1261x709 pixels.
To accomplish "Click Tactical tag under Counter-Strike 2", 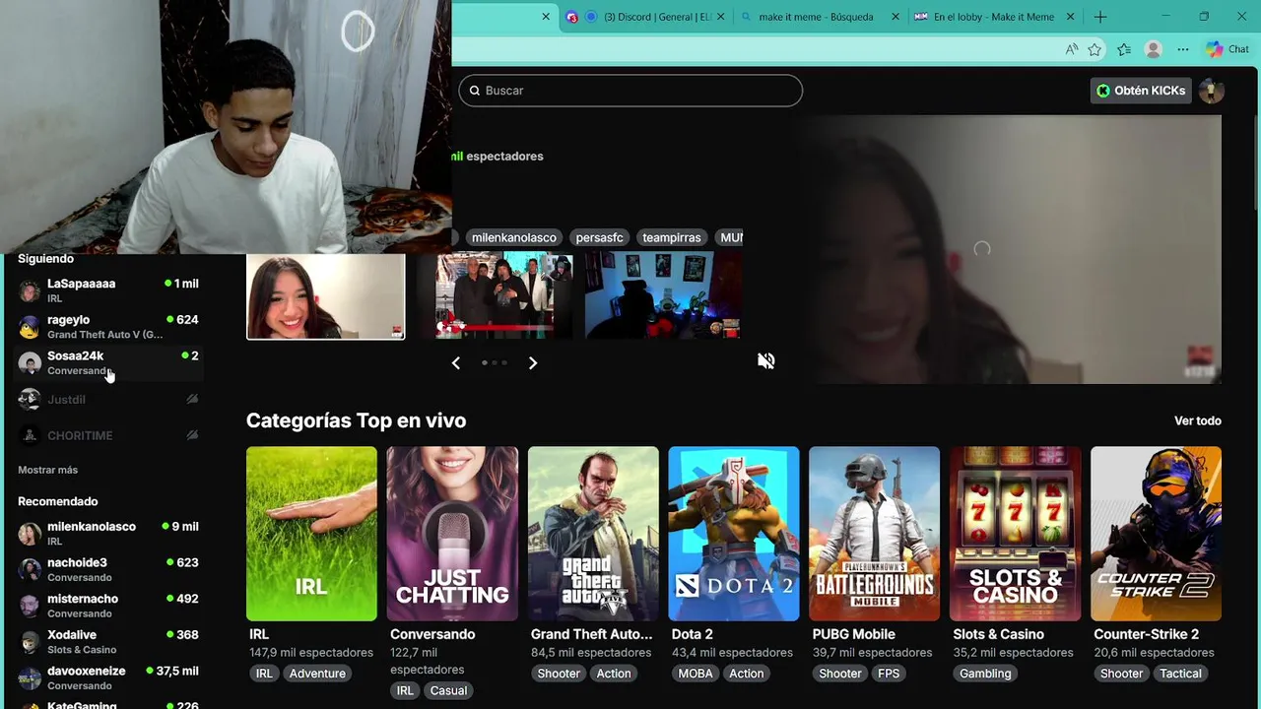I will pyautogui.click(x=1180, y=674).
